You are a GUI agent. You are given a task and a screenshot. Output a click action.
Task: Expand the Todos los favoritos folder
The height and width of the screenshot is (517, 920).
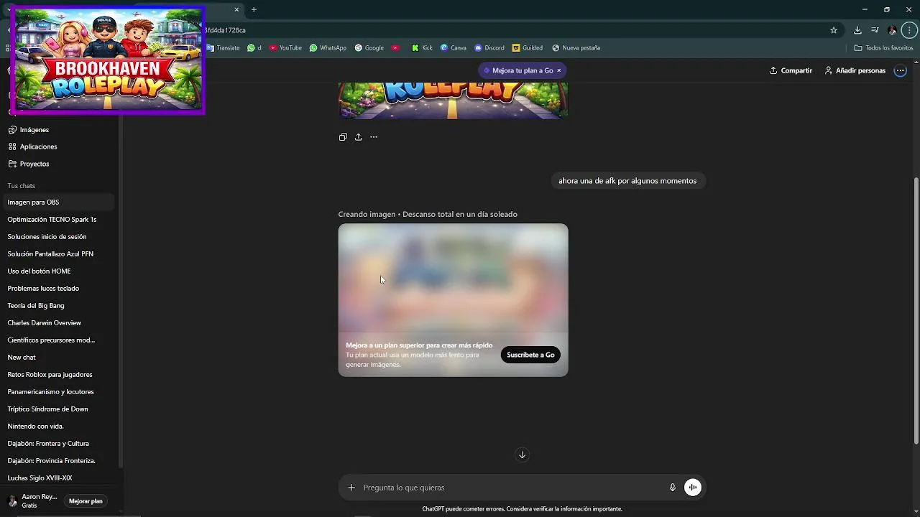883,48
